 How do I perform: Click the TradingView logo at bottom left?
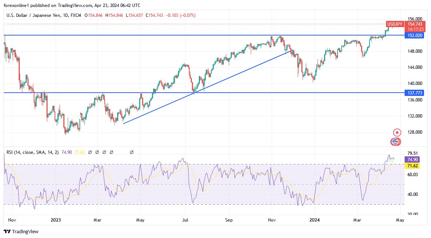pos(21,232)
